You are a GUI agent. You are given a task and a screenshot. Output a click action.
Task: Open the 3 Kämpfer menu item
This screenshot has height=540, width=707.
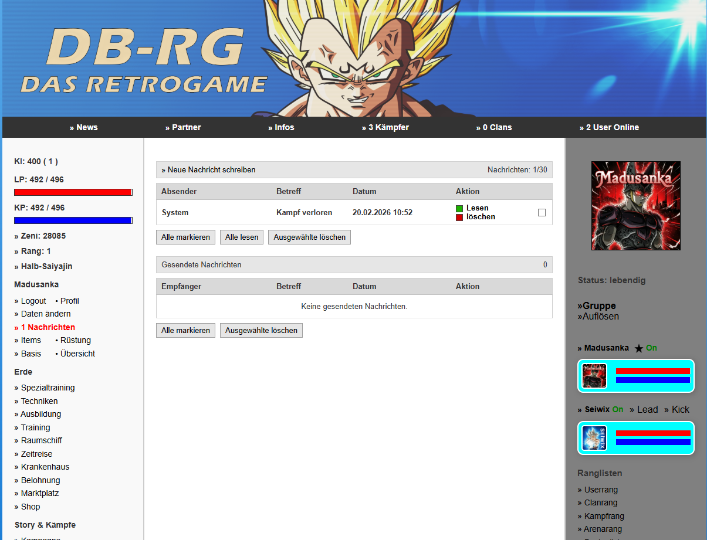coord(385,127)
